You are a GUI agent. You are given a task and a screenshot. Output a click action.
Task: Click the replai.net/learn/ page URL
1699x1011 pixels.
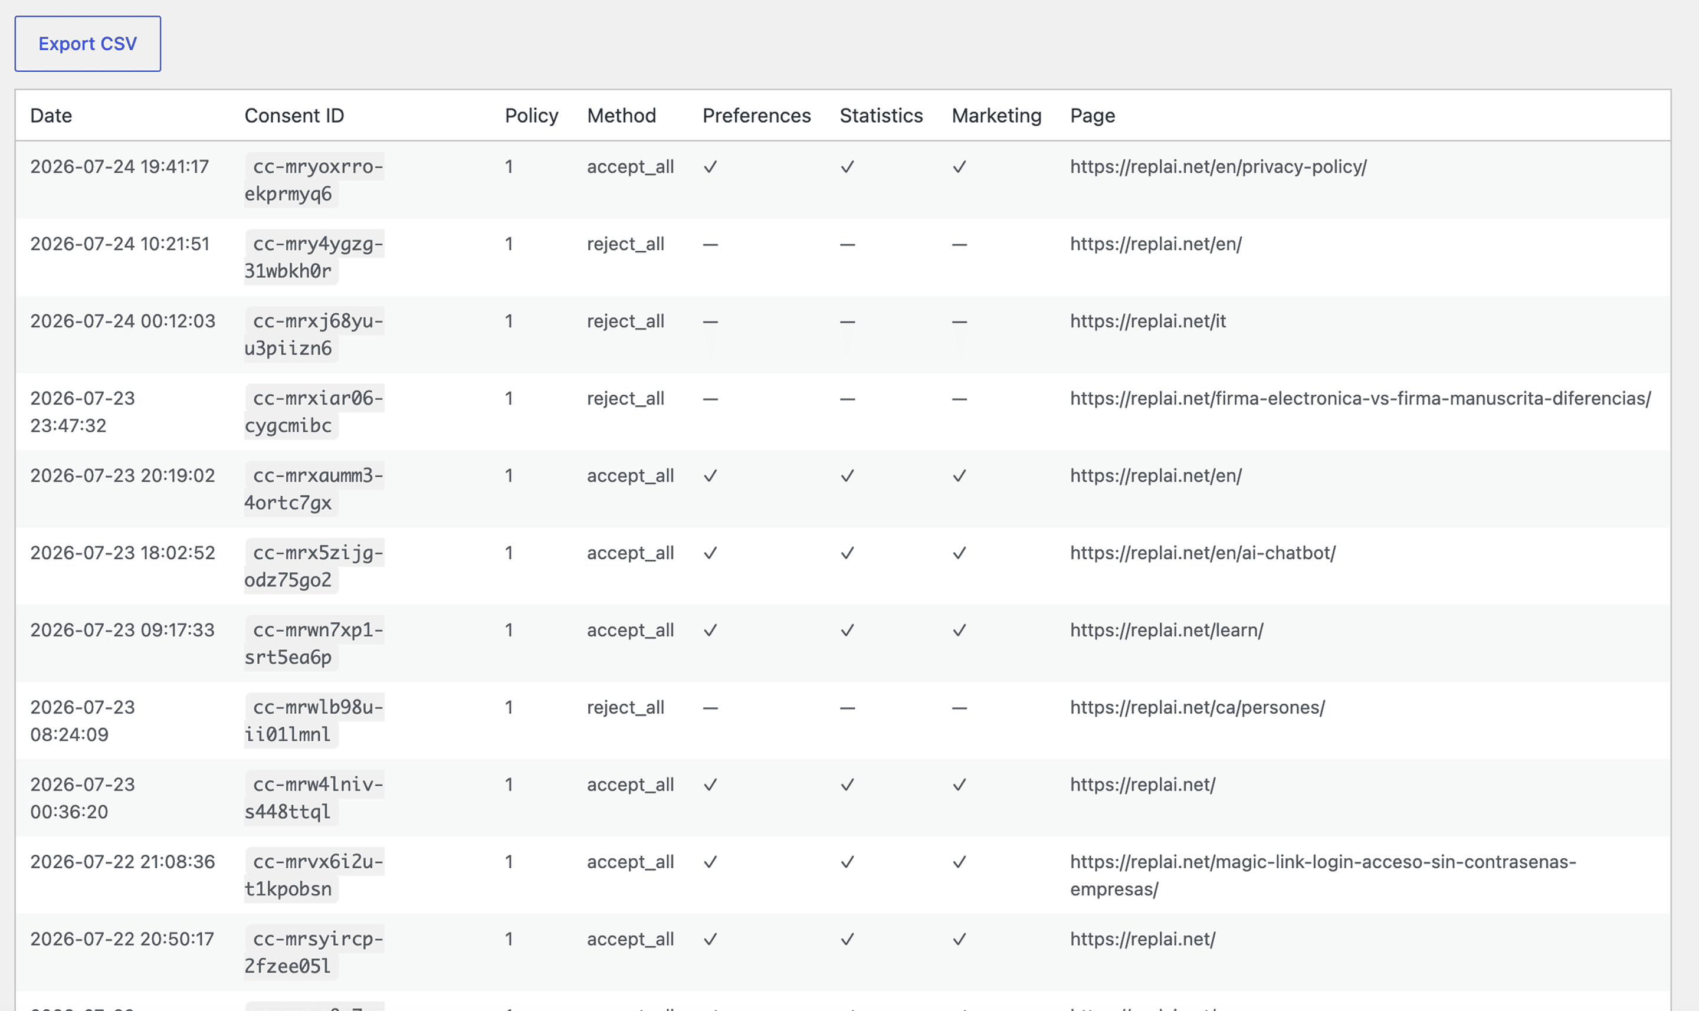pyautogui.click(x=1166, y=630)
